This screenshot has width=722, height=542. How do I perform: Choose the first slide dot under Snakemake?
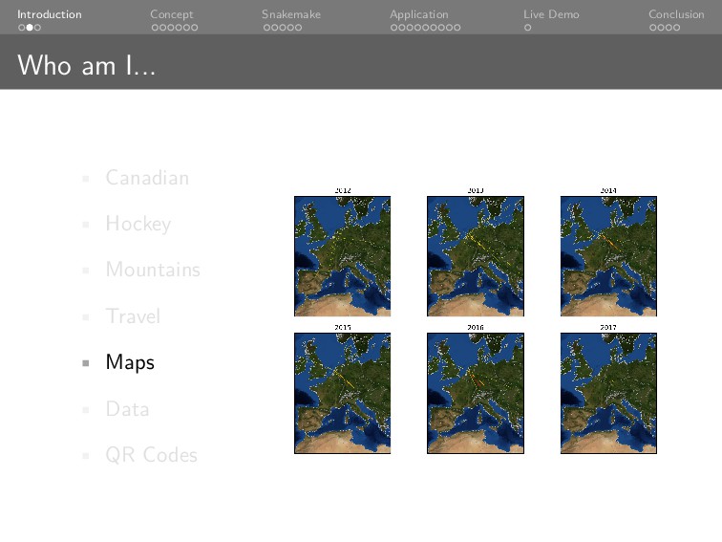[266, 28]
